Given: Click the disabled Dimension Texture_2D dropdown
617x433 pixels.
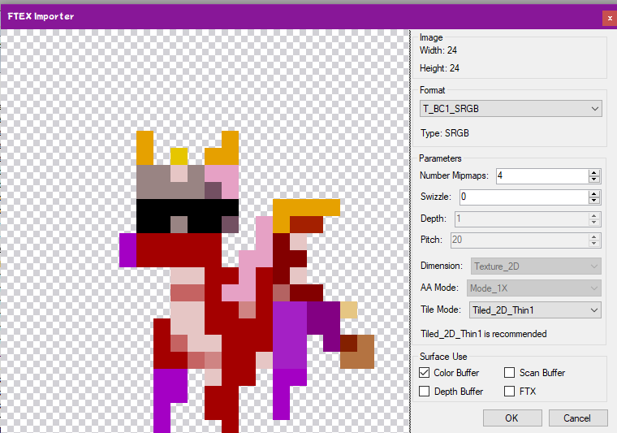Looking at the screenshot, I should coord(536,266).
